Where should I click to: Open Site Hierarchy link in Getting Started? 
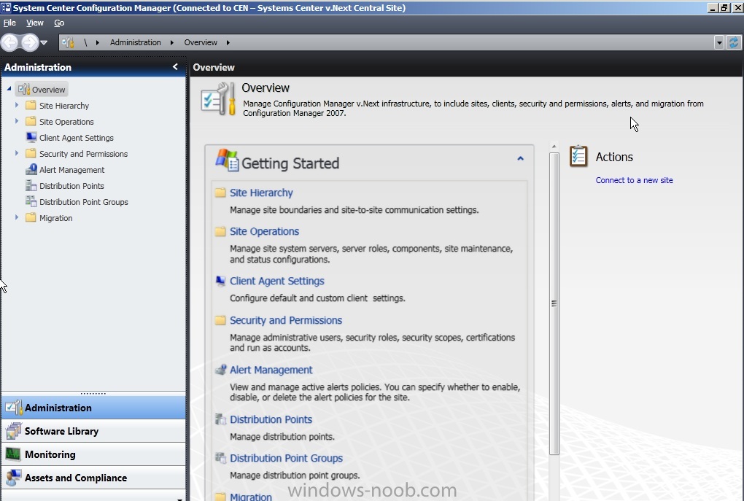[261, 193]
